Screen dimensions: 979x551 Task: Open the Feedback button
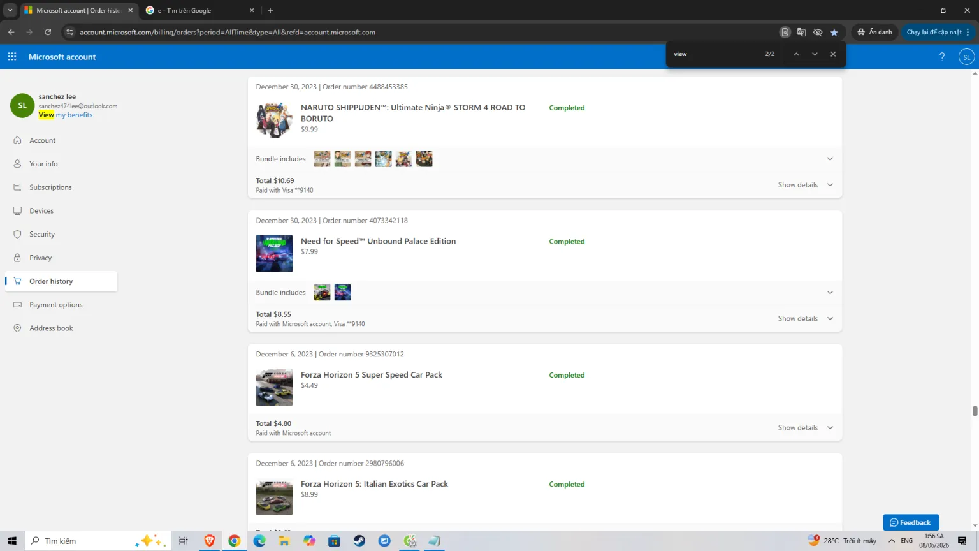[911, 522]
